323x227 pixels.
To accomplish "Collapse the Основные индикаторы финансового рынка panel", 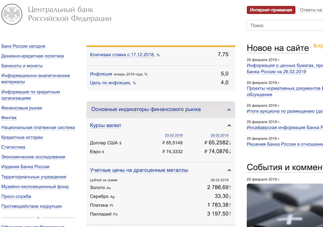I will pyautogui.click(x=229, y=110).
